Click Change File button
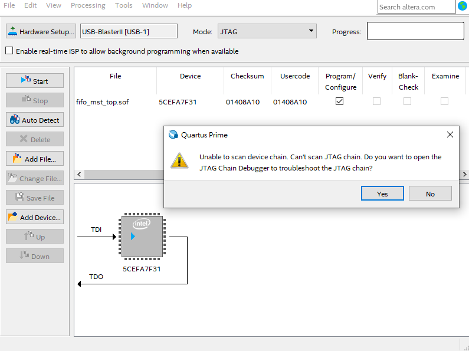The height and width of the screenshot is (351, 469). coord(35,178)
